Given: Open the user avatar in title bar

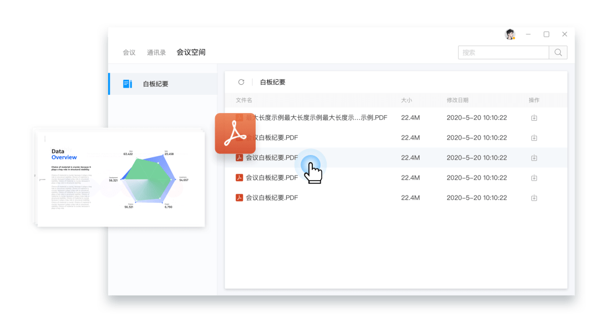Looking at the screenshot, I should point(510,34).
